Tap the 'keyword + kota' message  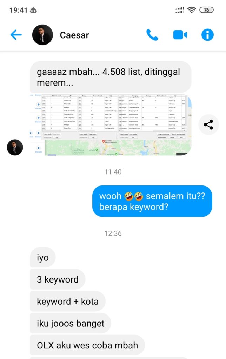tap(68, 301)
